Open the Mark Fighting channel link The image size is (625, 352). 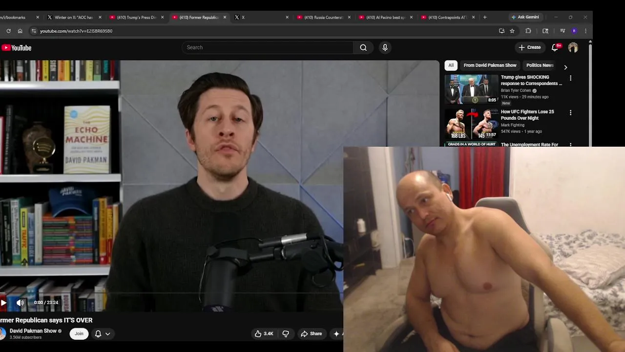[512, 125]
